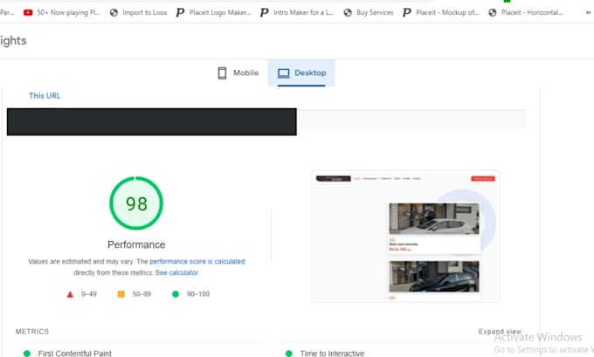Screen dimensions: 594x357
Task: Open the 'Placeit Logo Maker' bookmark
Action: (214, 12)
